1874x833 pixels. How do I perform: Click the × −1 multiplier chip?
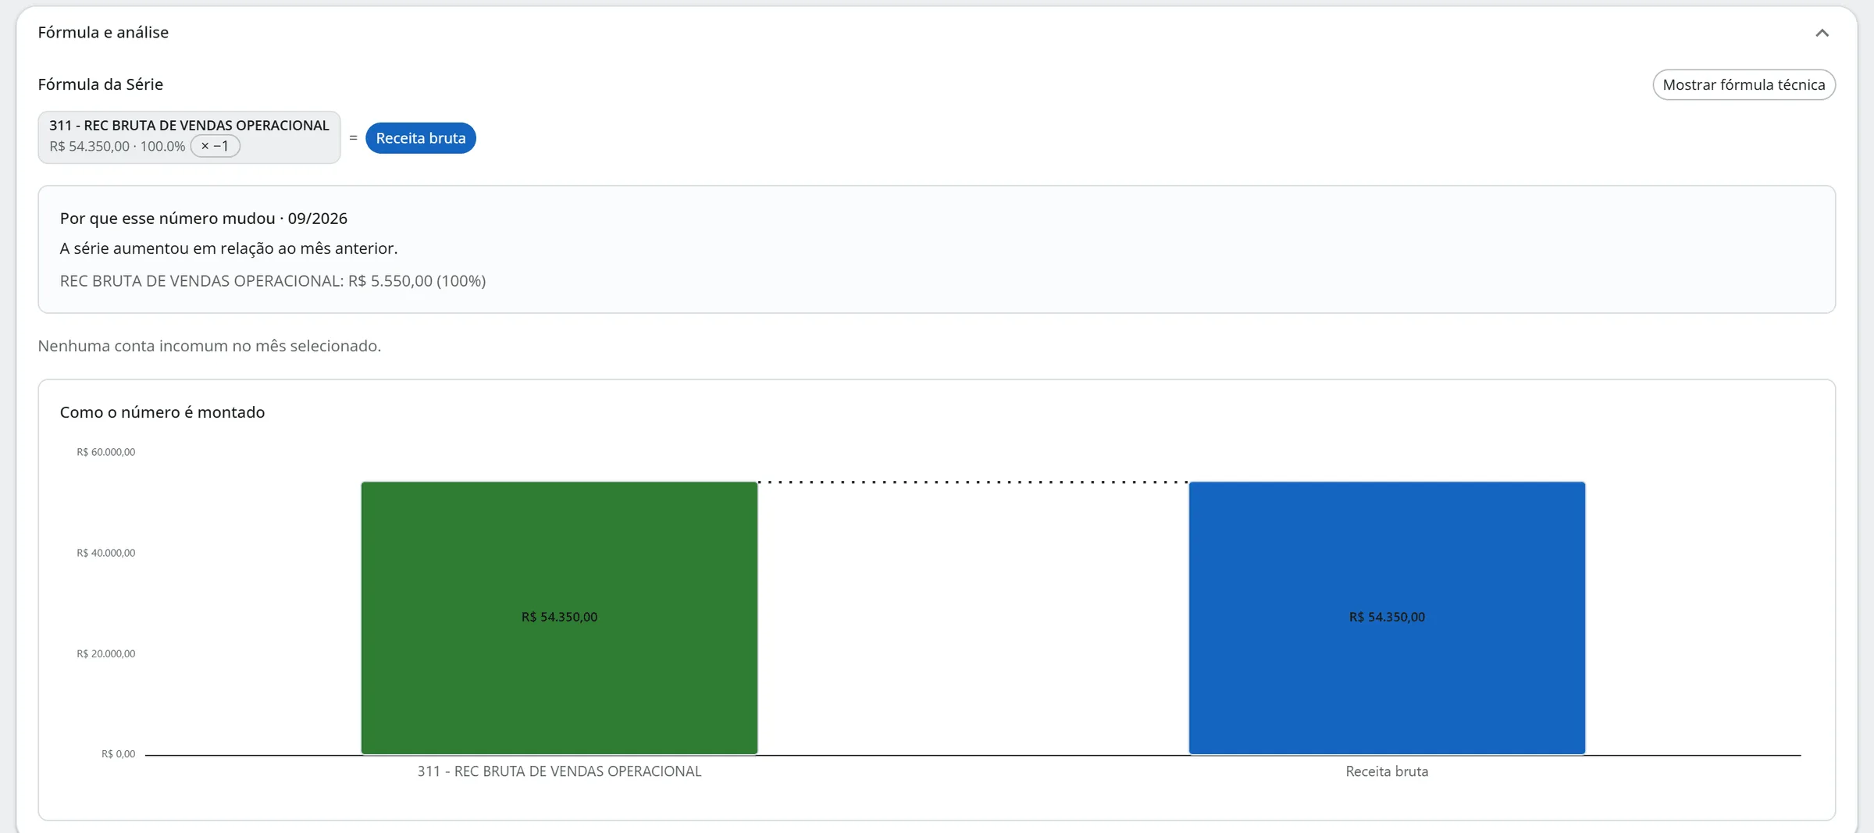coord(215,146)
